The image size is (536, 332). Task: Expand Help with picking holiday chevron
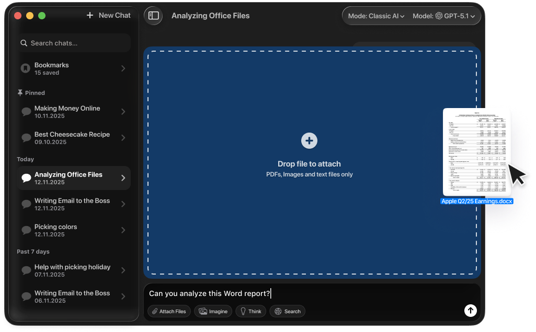click(123, 270)
